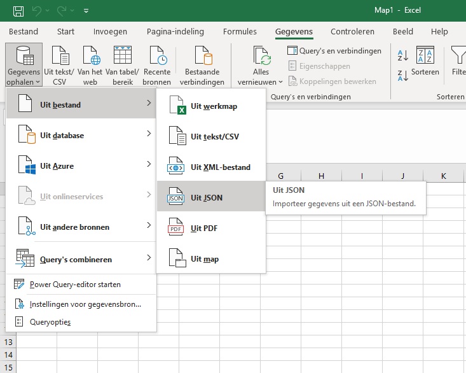Select column H header
This screenshot has height=373, width=466.
tap(321, 175)
